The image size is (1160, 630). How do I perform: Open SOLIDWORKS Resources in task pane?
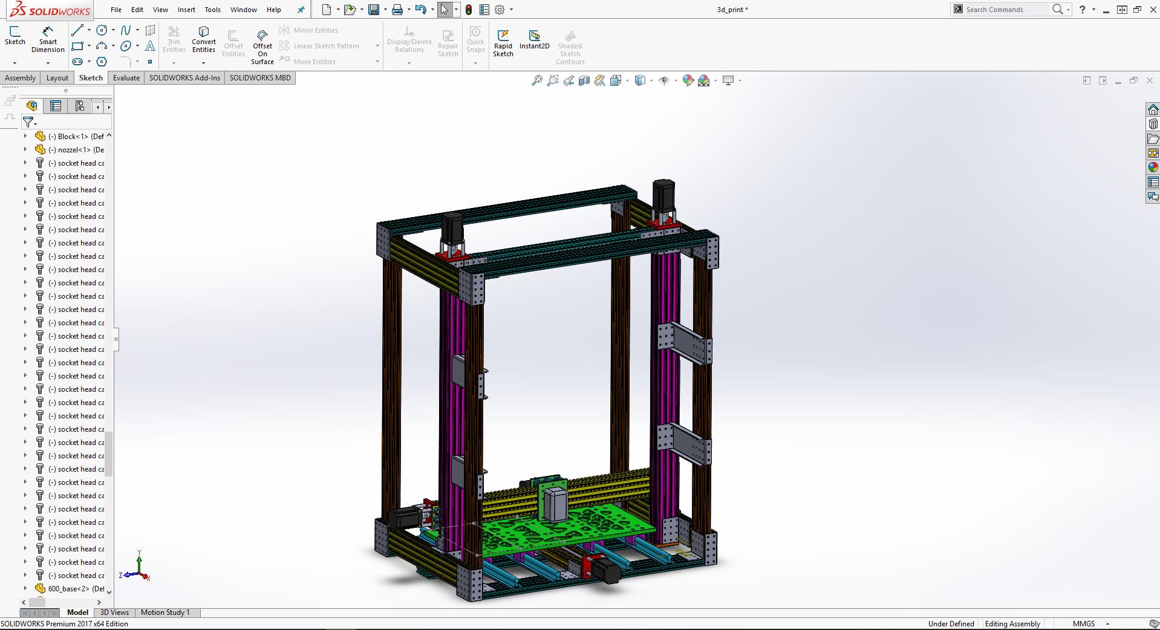point(1153,109)
